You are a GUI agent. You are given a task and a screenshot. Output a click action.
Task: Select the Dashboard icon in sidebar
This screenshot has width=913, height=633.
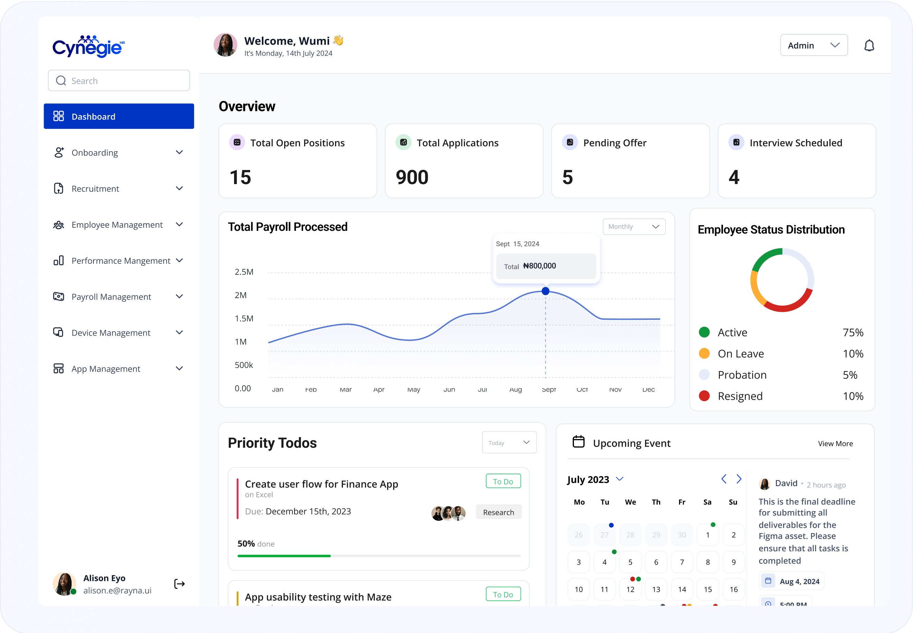pos(59,116)
